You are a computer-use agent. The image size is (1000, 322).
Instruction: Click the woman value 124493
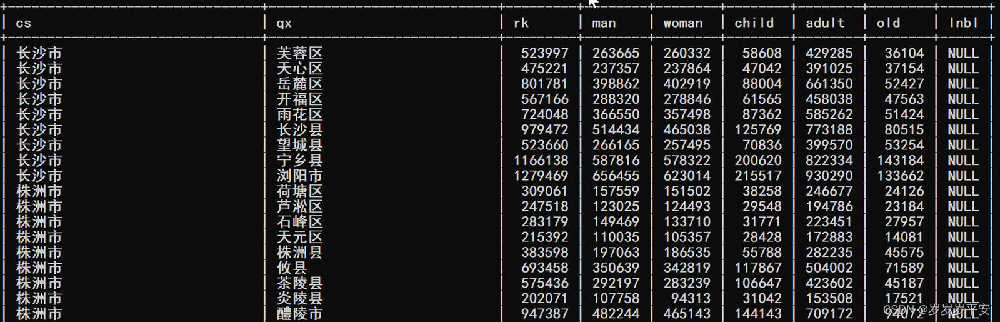point(687,206)
